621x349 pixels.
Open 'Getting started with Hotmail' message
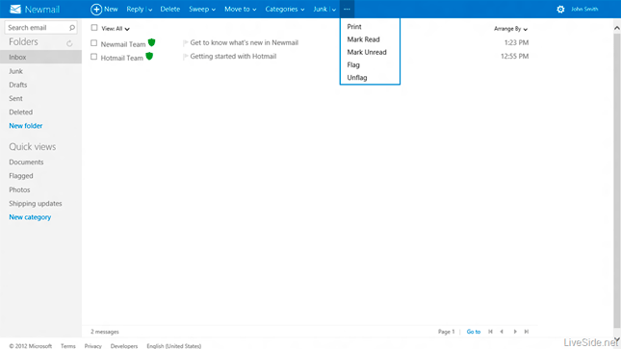coord(233,56)
